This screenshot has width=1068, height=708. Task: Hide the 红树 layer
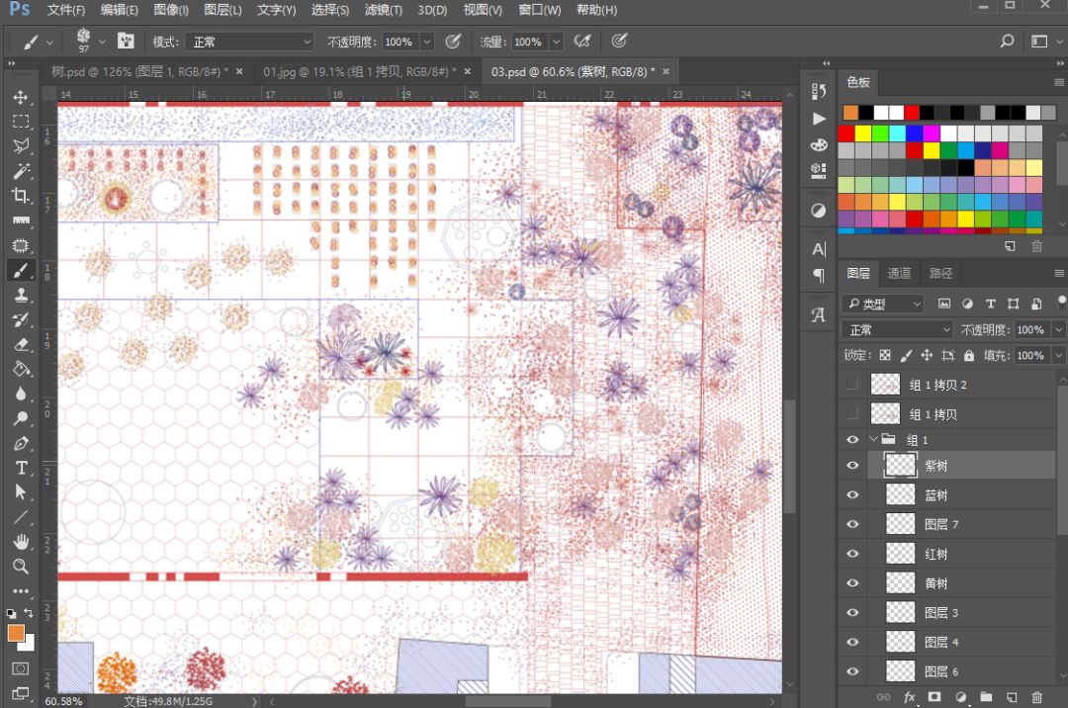[852, 554]
